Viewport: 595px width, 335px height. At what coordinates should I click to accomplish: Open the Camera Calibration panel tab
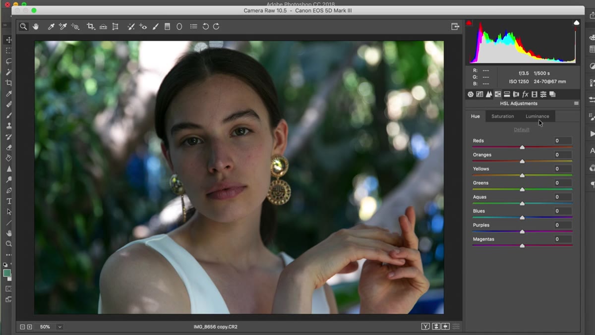pyautogui.click(x=535, y=94)
